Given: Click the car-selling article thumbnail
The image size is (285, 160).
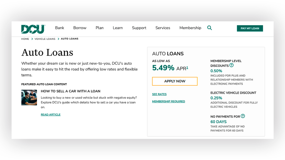Looking at the screenshot, I should [x=29, y=97].
